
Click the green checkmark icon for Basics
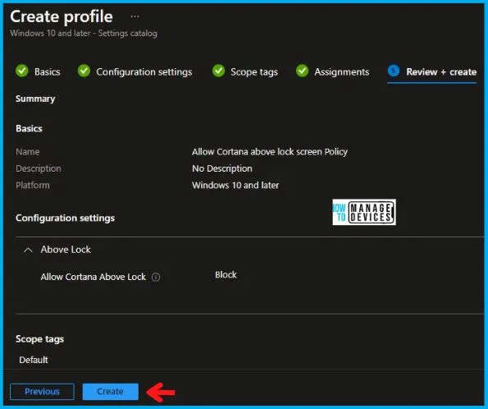[22, 71]
